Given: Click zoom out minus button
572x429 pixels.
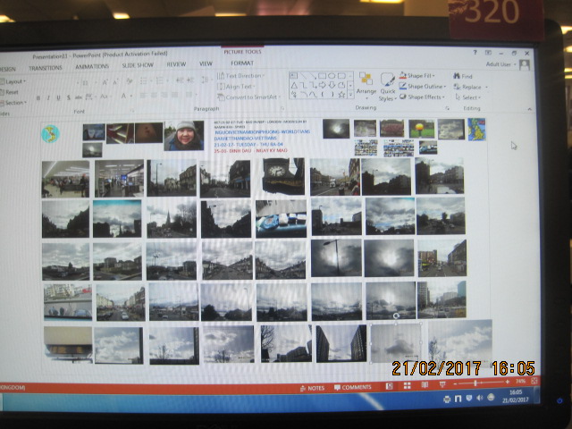Looking at the screenshot, I should pos(455,383).
